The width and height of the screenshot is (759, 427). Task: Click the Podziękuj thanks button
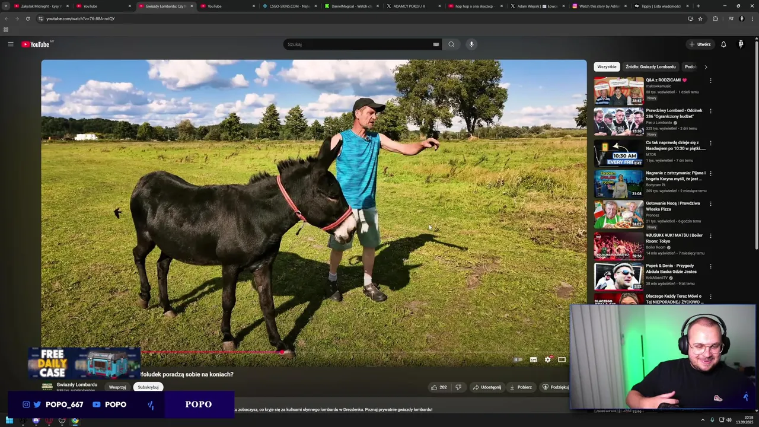coord(555,387)
